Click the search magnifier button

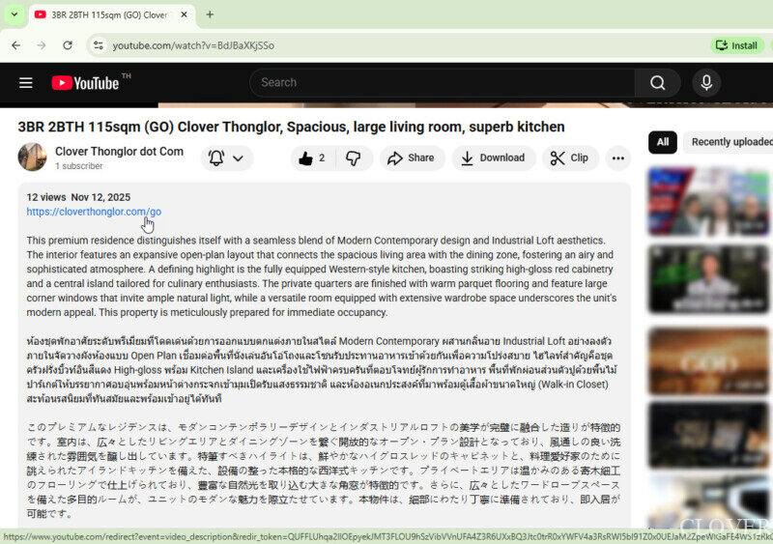658,83
